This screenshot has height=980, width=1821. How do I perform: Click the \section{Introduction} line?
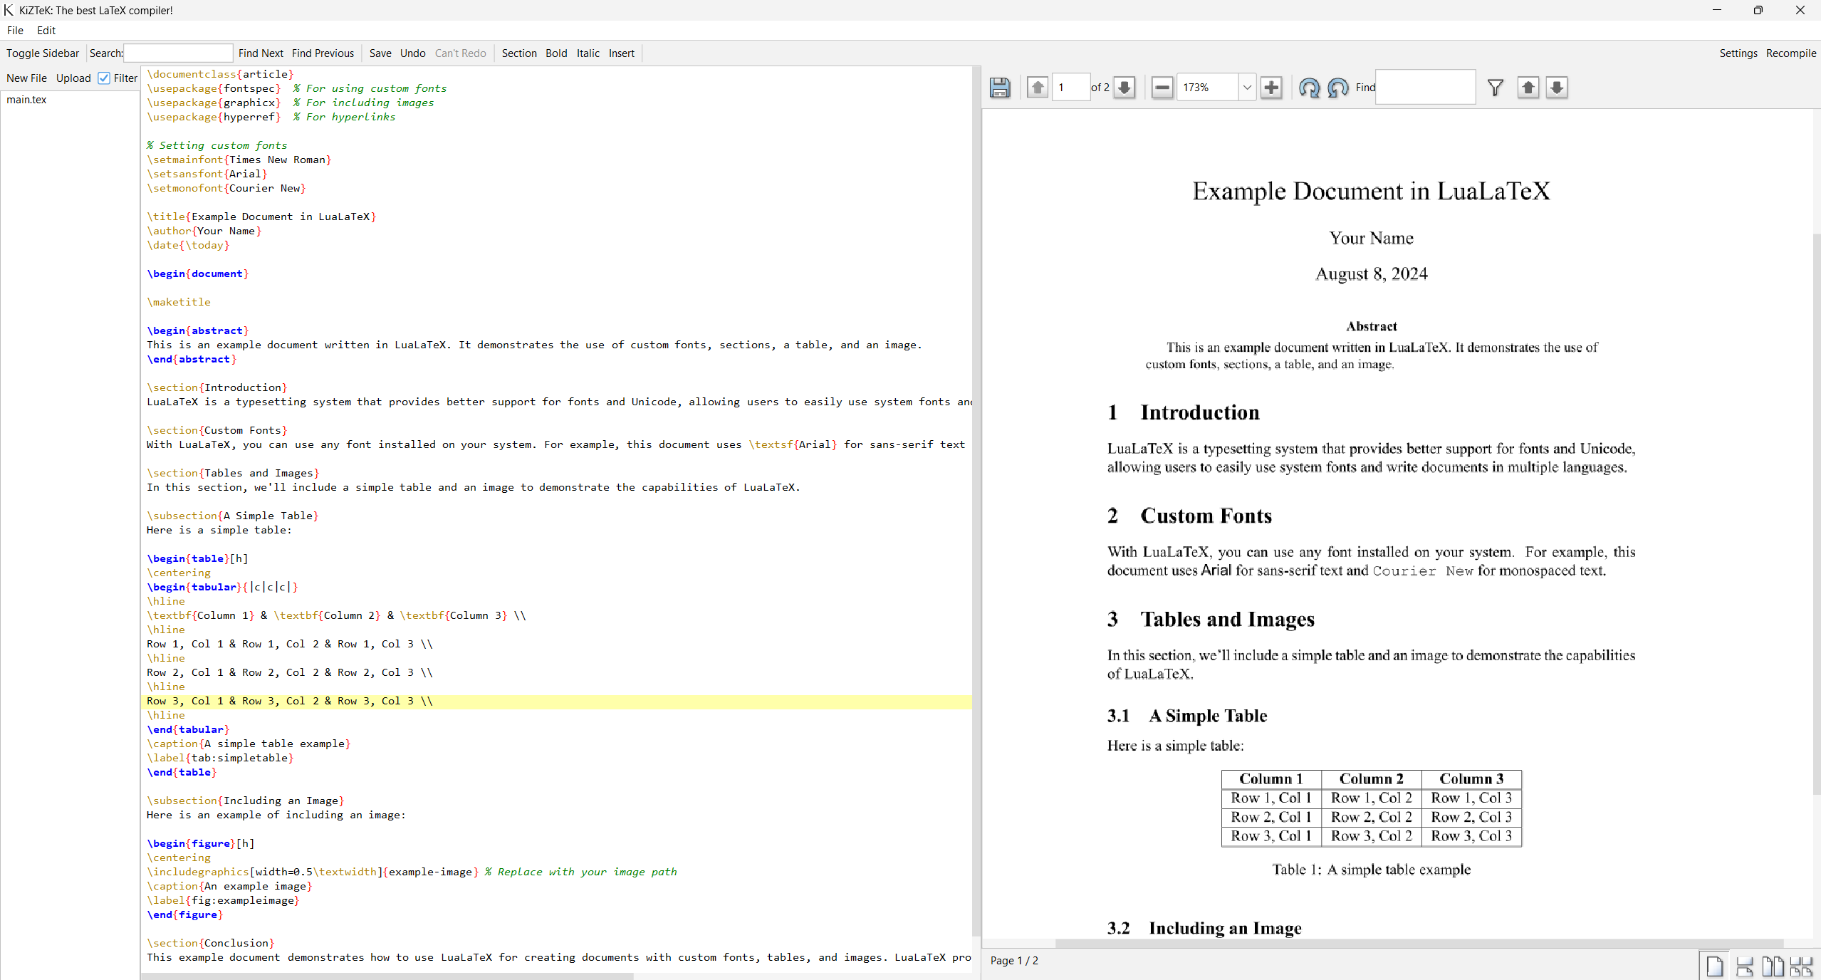(217, 387)
